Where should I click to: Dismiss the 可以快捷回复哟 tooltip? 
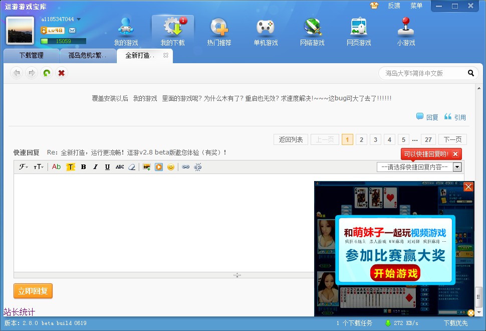[455, 154]
